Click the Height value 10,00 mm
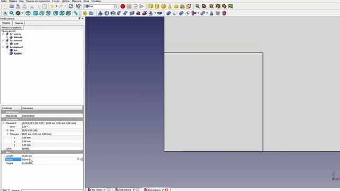Viewport: 340px width, 191px height. click(x=27, y=163)
